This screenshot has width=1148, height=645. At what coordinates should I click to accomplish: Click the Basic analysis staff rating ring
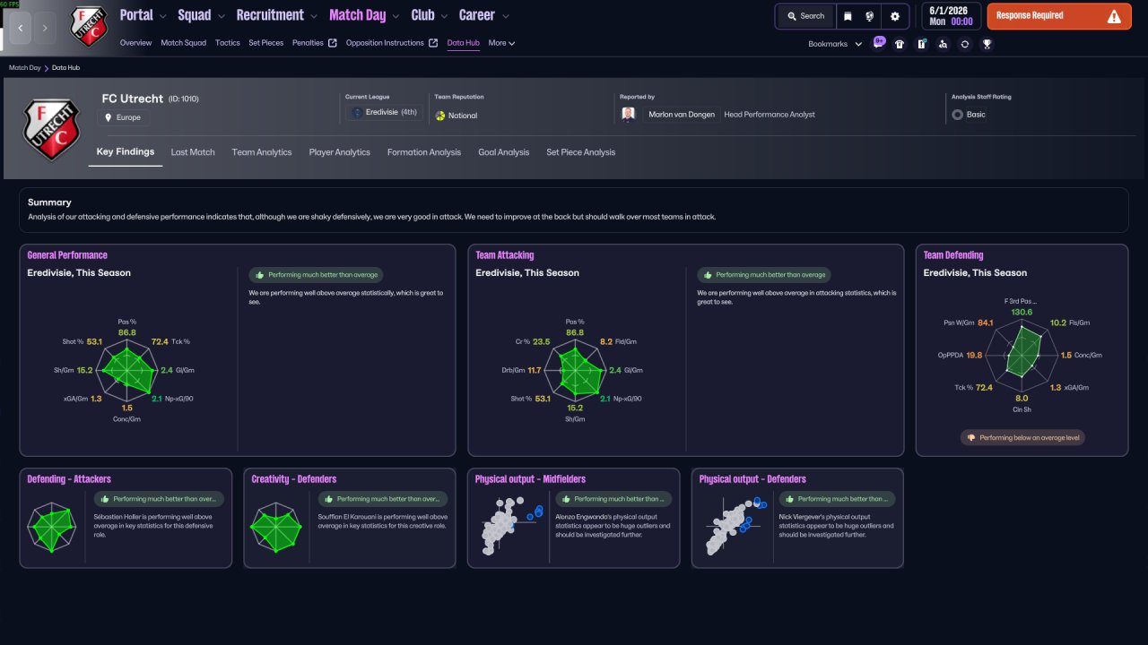pos(958,115)
